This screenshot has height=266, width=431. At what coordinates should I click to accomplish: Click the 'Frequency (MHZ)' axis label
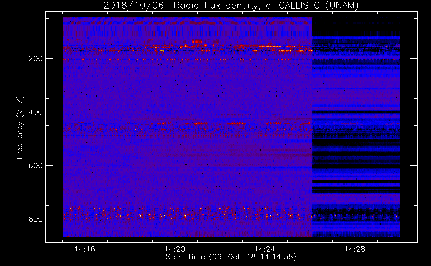point(20,127)
